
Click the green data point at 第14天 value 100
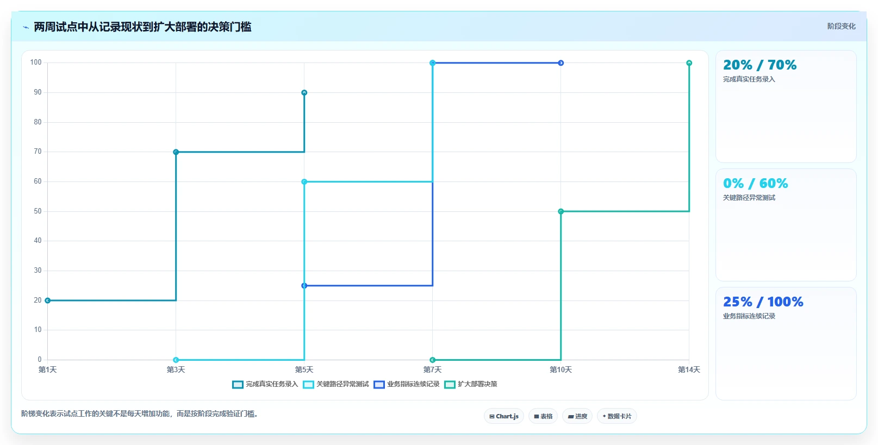pyautogui.click(x=689, y=63)
